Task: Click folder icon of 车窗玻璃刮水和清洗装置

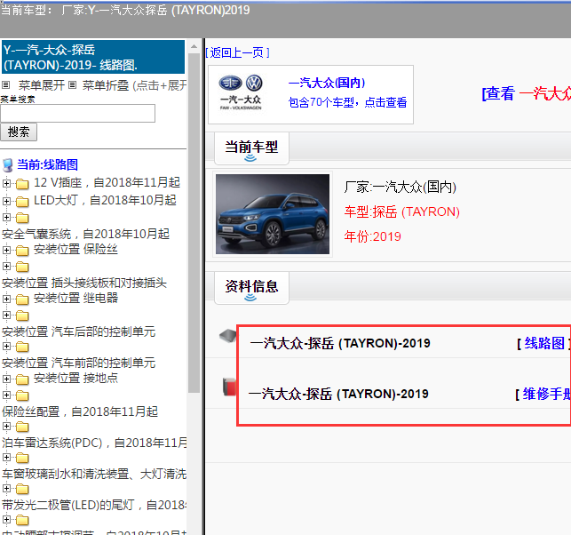Action: [x=22, y=458]
